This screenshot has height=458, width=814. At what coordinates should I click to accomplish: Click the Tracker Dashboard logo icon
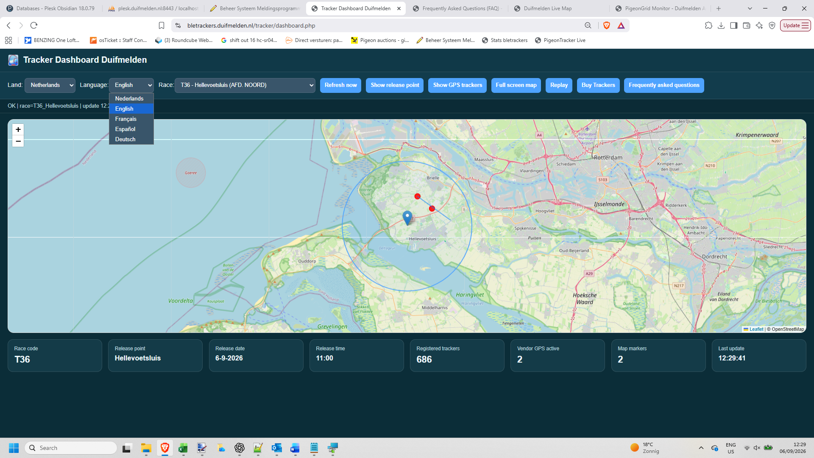click(13, 60)
